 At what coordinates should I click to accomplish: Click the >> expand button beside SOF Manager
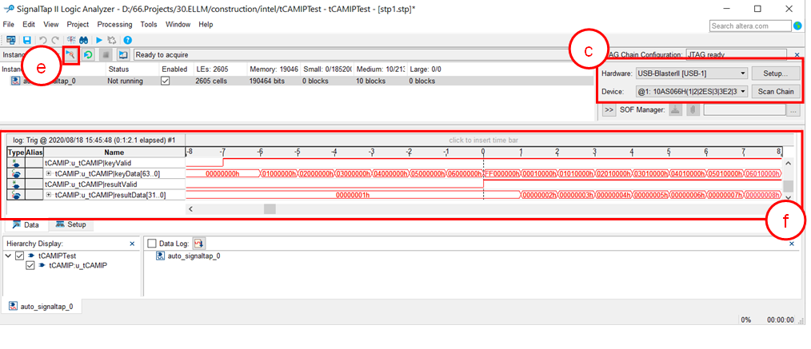[x=609, y=110]
